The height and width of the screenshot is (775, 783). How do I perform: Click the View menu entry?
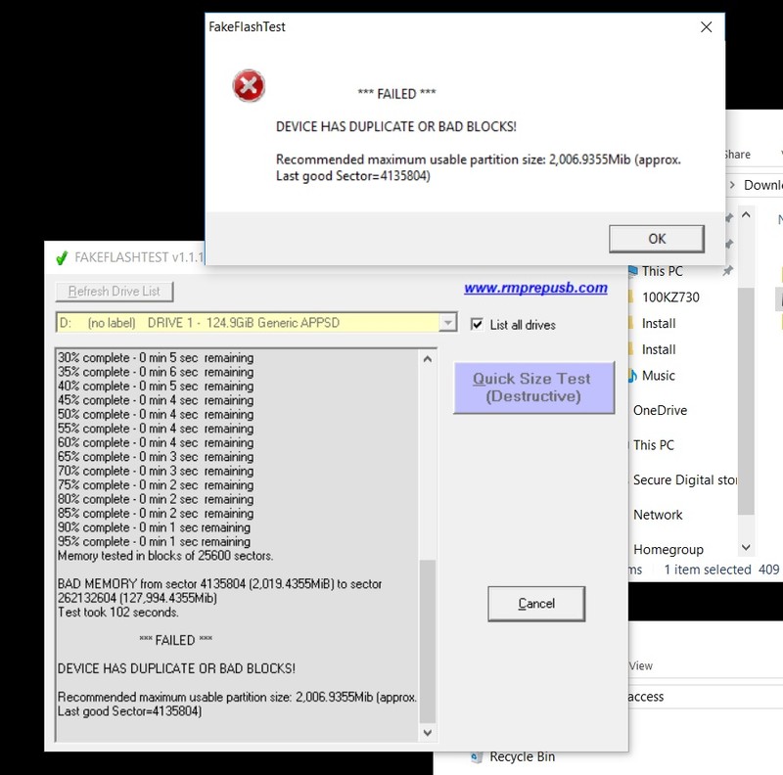640,665
